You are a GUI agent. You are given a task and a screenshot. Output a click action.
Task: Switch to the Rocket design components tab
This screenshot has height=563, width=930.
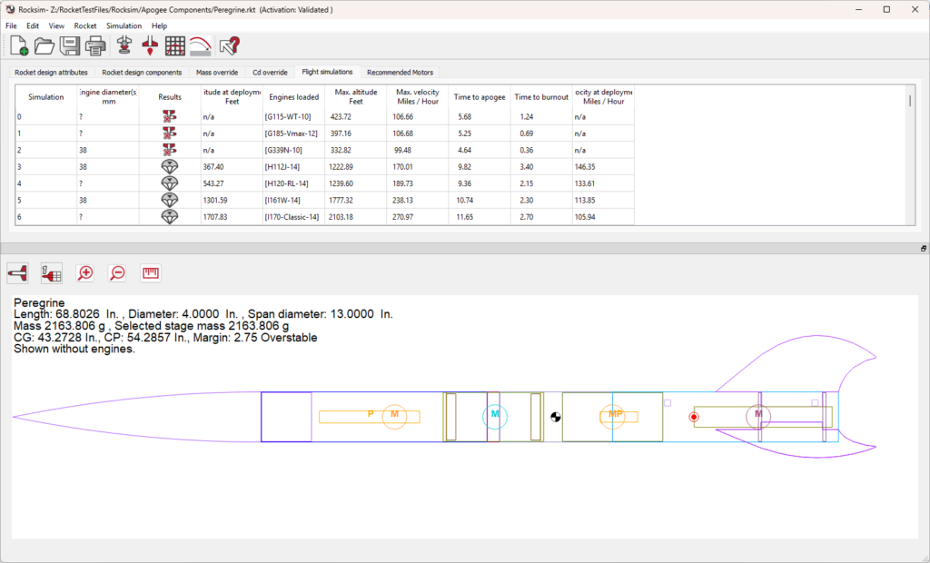(x=142, y=72)
